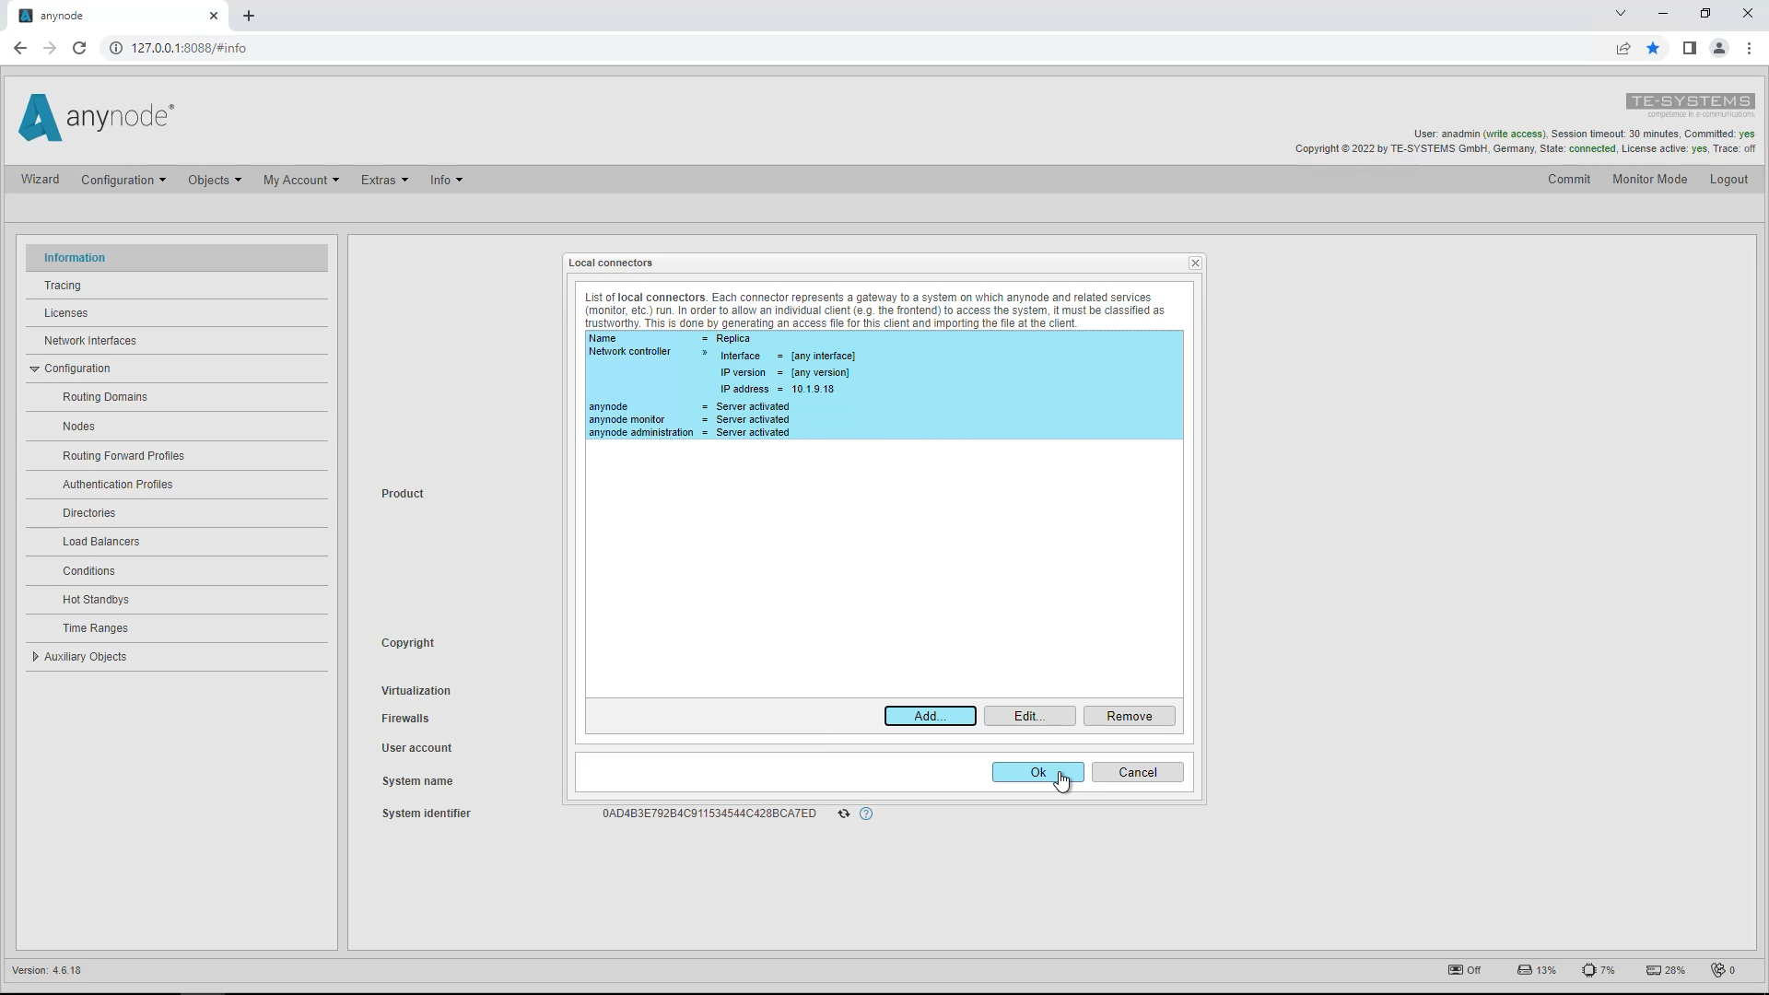Close the Local connectors dialog with X

[1195, 263]
